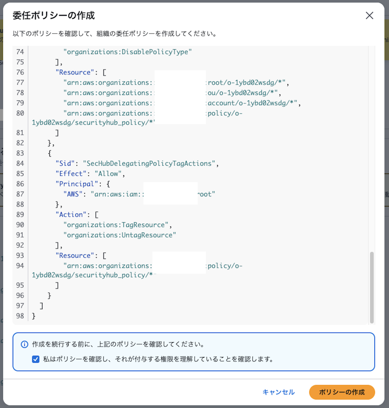
Task: Click the info icon in the notice
Action: [x=24, y=344]
